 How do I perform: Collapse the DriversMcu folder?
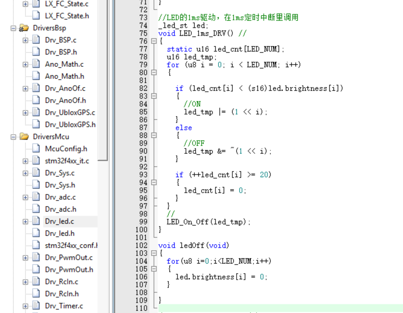pyautogui.click(x=13, y=137)
